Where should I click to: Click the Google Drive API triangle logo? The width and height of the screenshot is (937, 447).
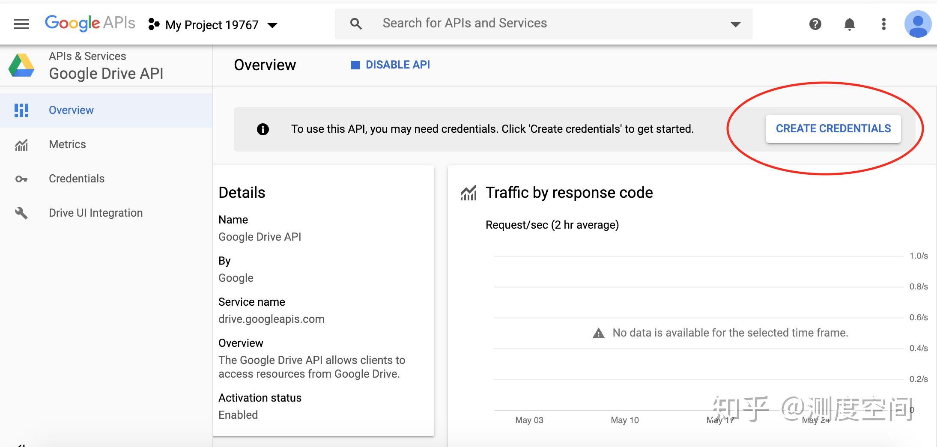[x=22, y=65]
